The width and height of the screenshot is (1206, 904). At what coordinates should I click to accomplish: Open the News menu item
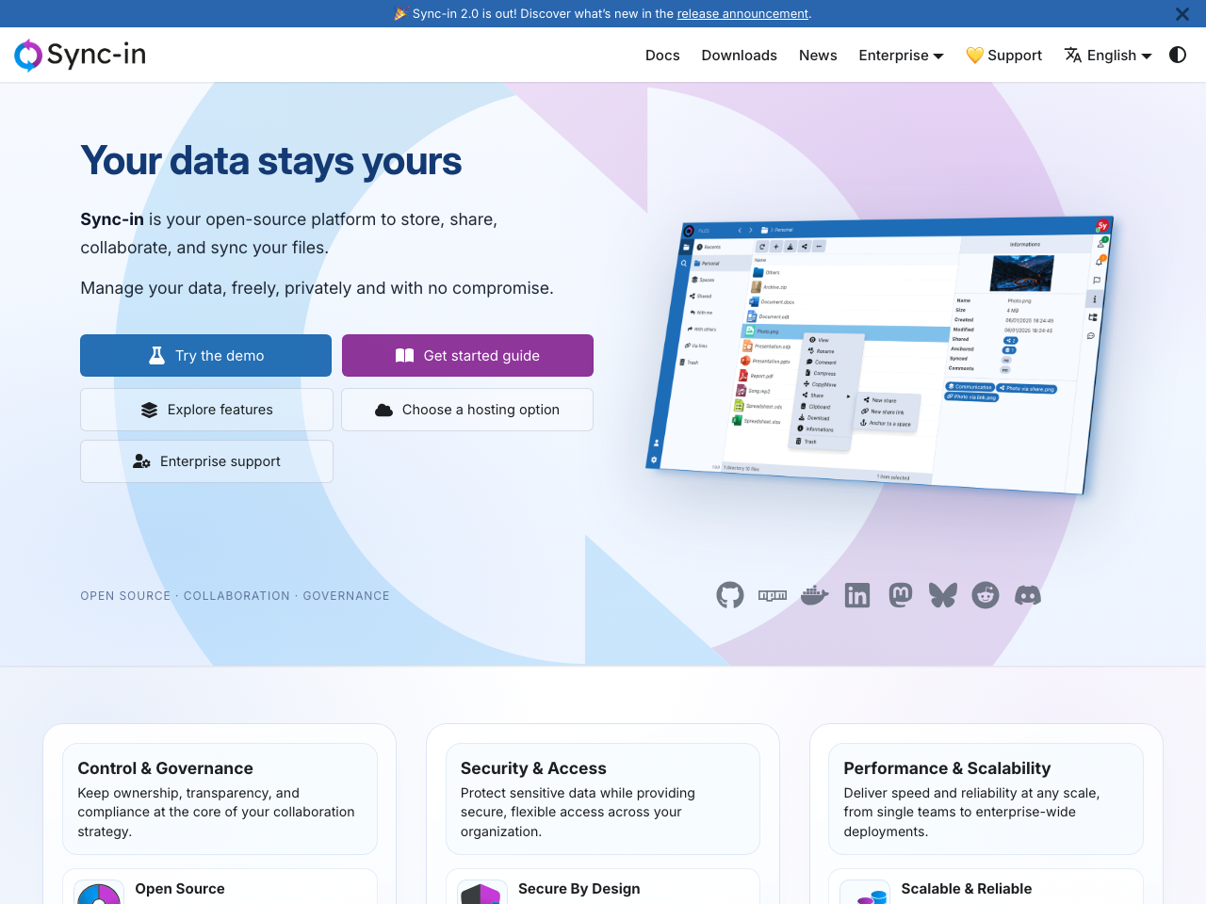point(817,55)
